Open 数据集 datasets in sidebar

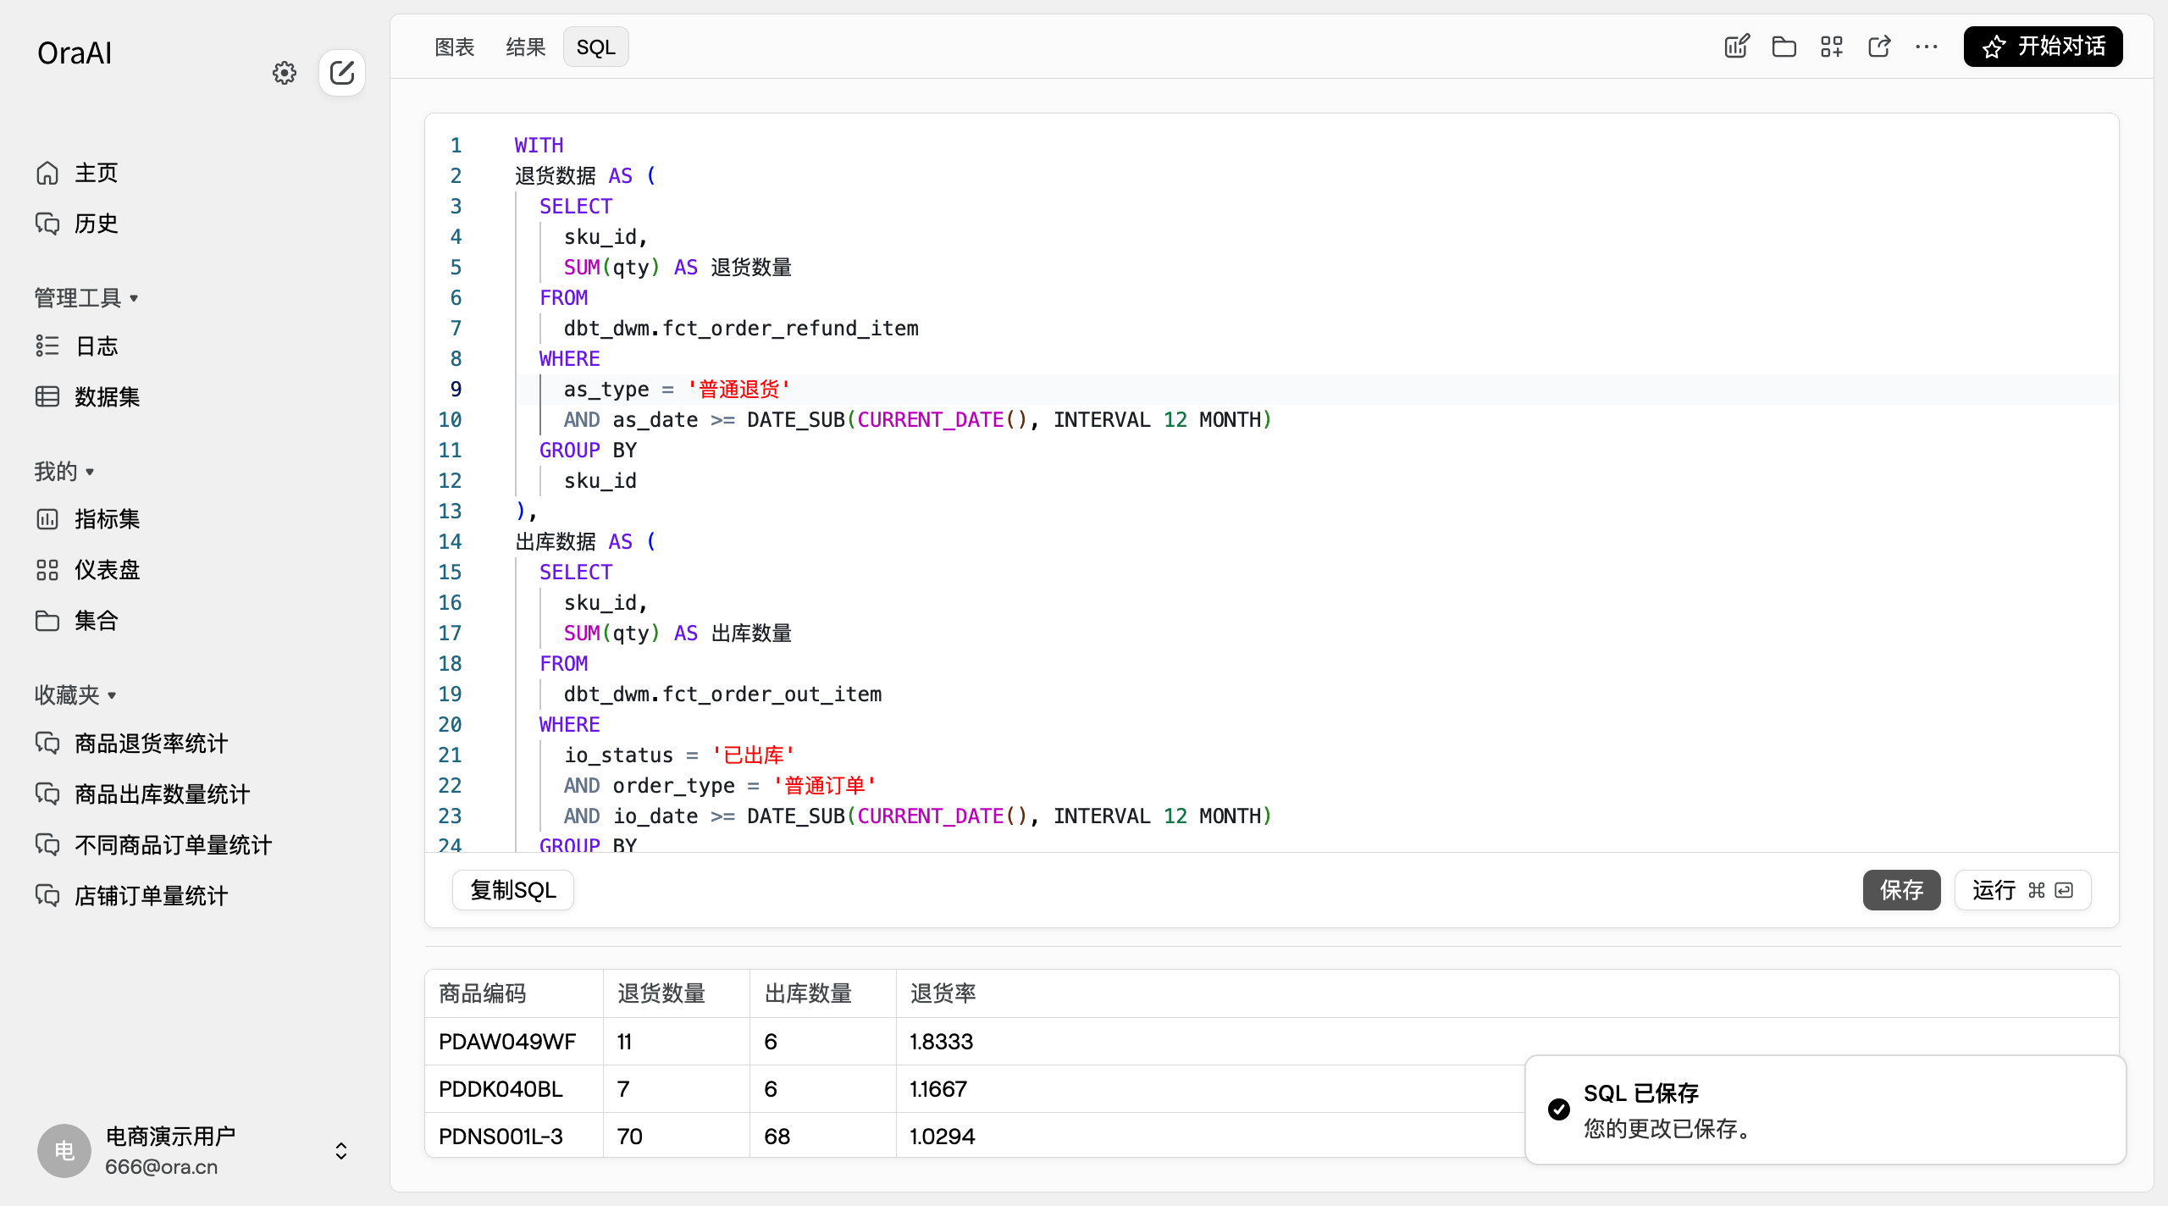tap(107, 396)
